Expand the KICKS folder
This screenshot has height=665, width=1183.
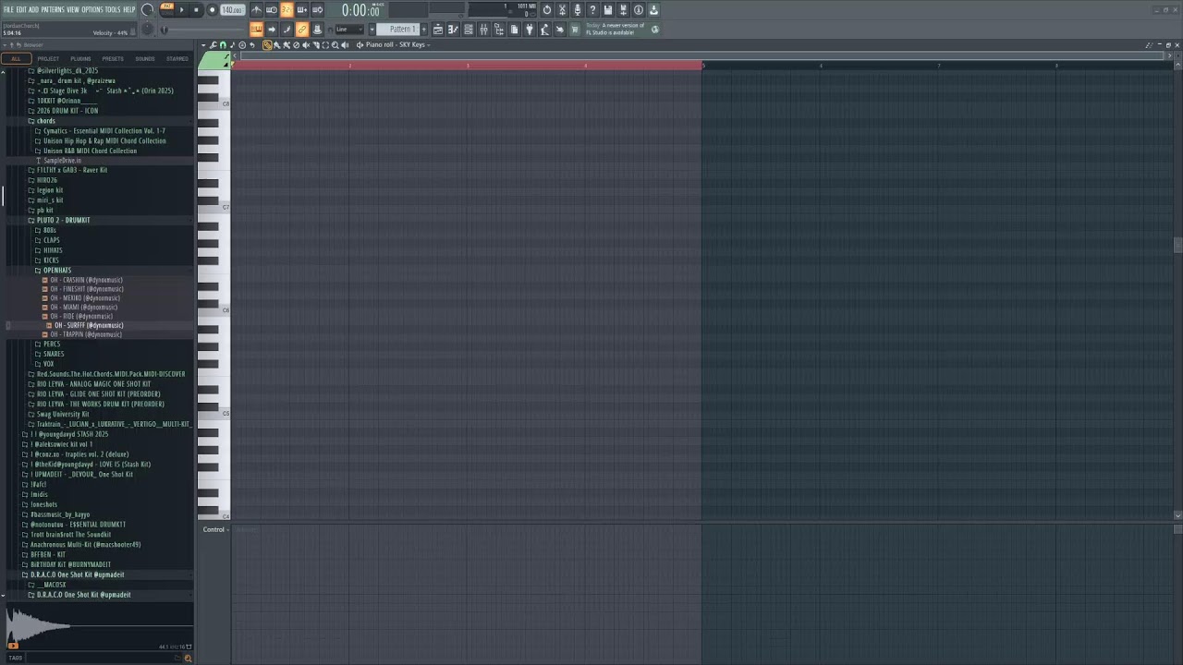click(51, 260)
